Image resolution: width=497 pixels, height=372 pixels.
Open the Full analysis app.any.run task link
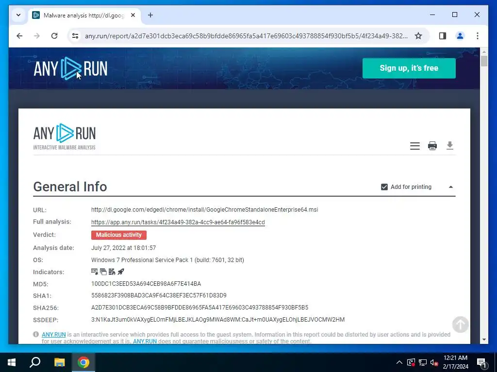click(x=178, y=222)
